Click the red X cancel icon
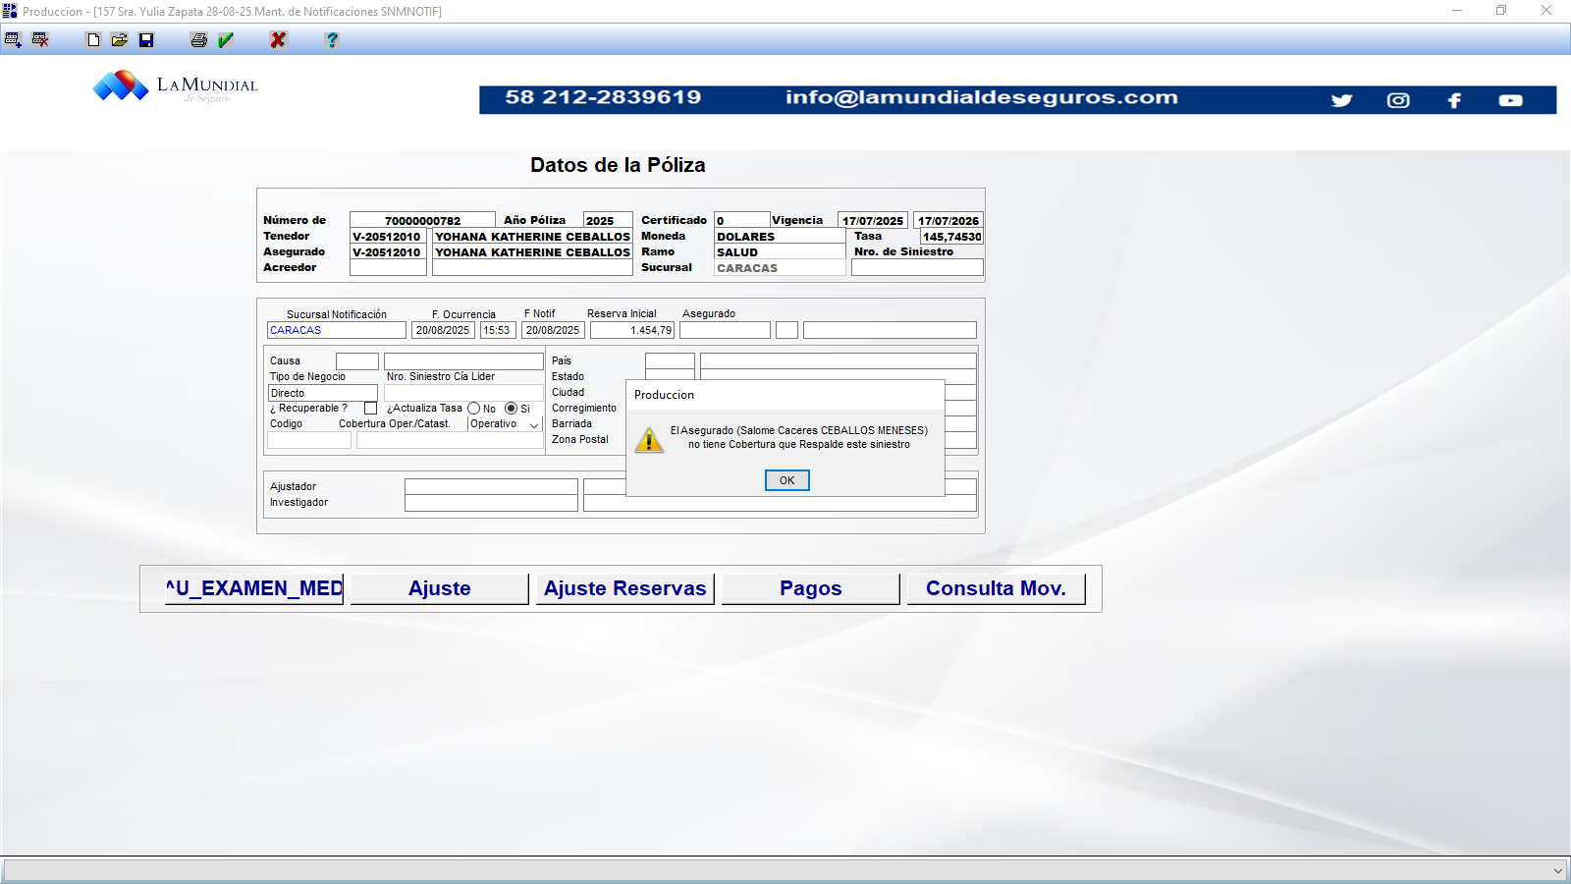This screenshot has height=884, width=1571. (x=279, y=40)
